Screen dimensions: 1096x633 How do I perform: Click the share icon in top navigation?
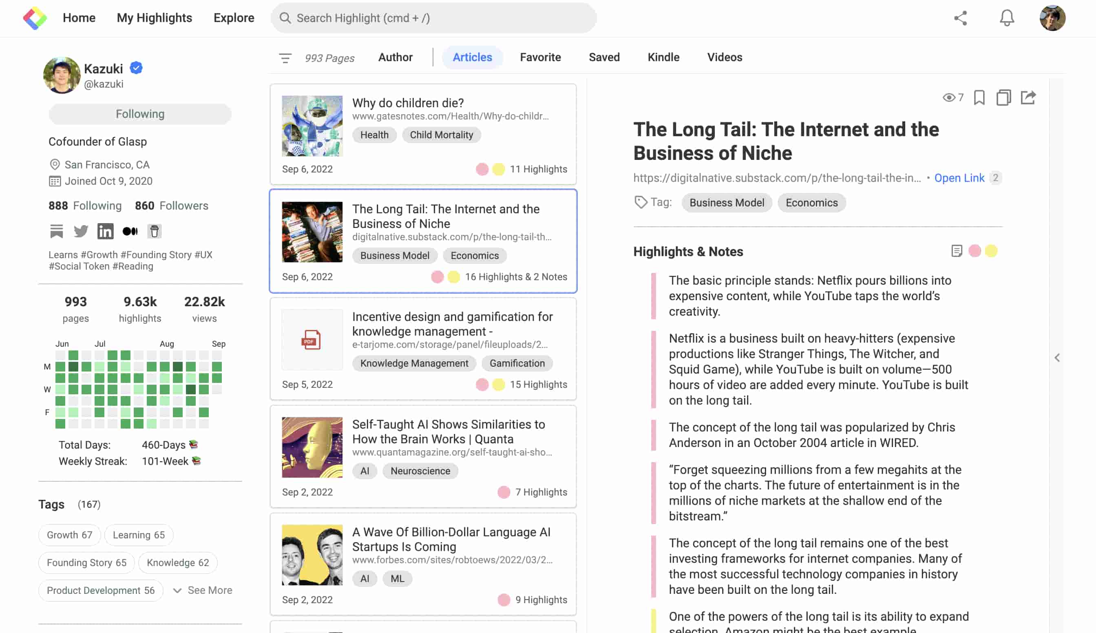click(960, 18)
